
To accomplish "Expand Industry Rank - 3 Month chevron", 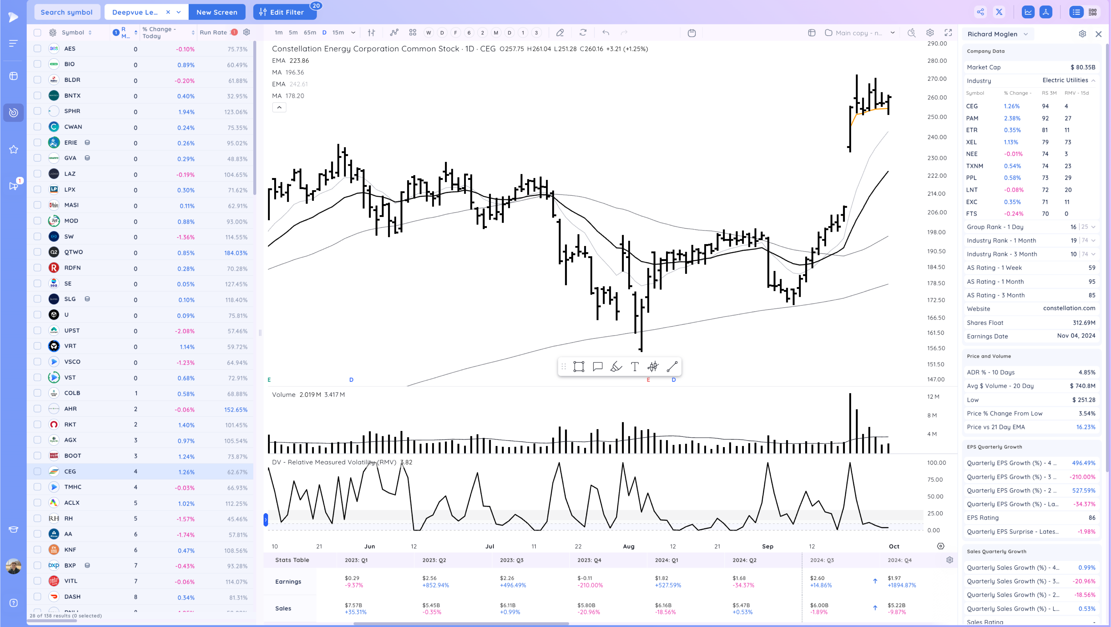I will pyautogui.click(x=1093, y=254).
